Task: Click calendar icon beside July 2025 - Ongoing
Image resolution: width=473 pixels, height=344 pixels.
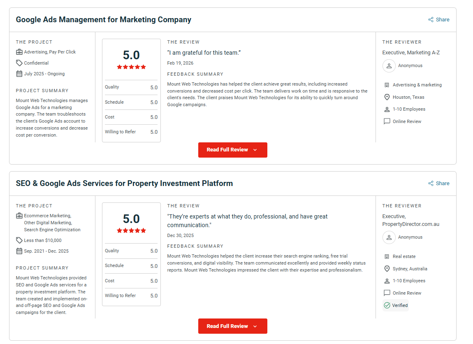Action: tap(19, 74)
